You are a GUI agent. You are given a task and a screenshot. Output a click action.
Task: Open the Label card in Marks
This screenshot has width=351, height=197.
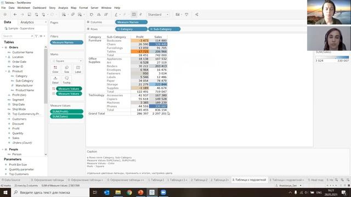coord(78,69)
